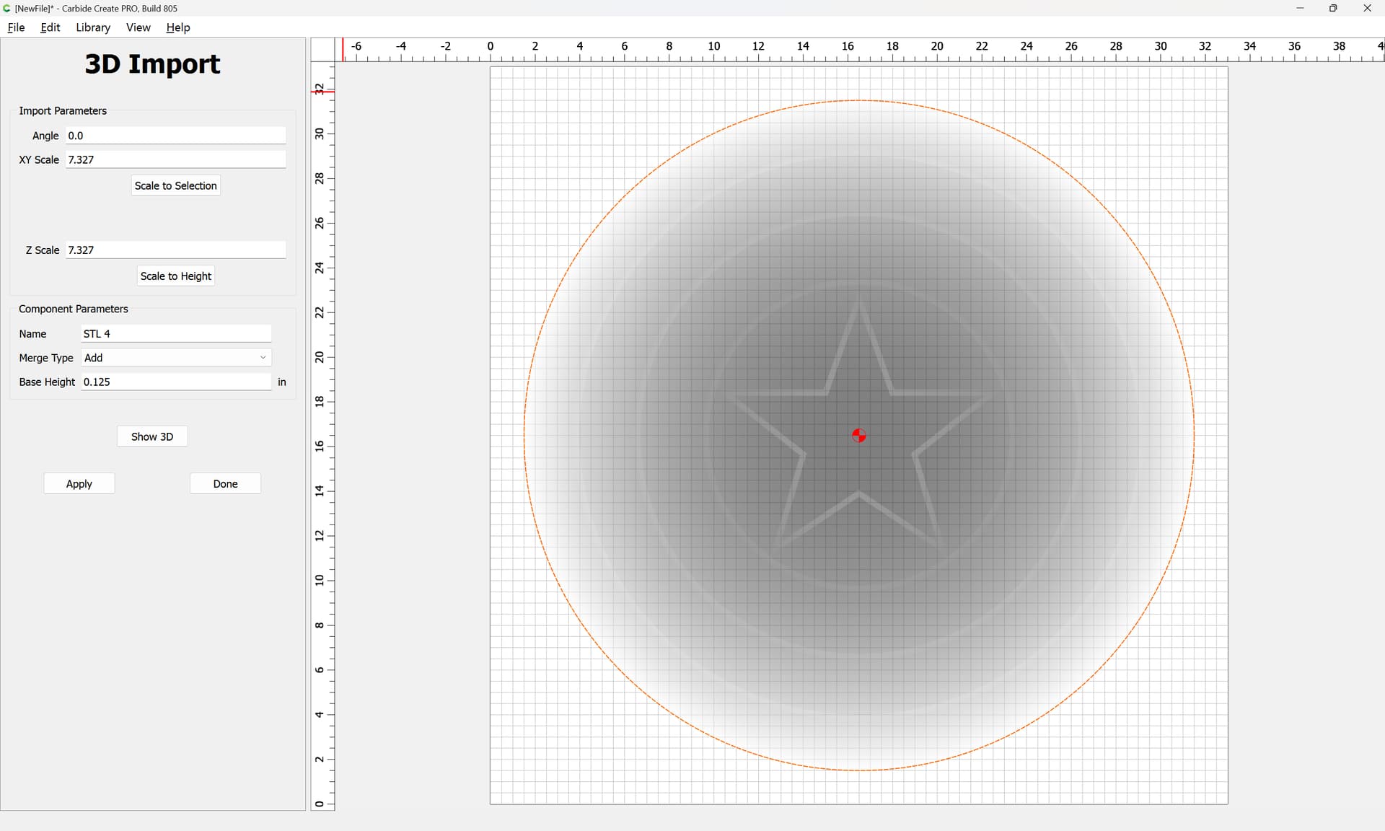Click the Apply button
Screen dimensions: 1385x831
coord(79,483)
